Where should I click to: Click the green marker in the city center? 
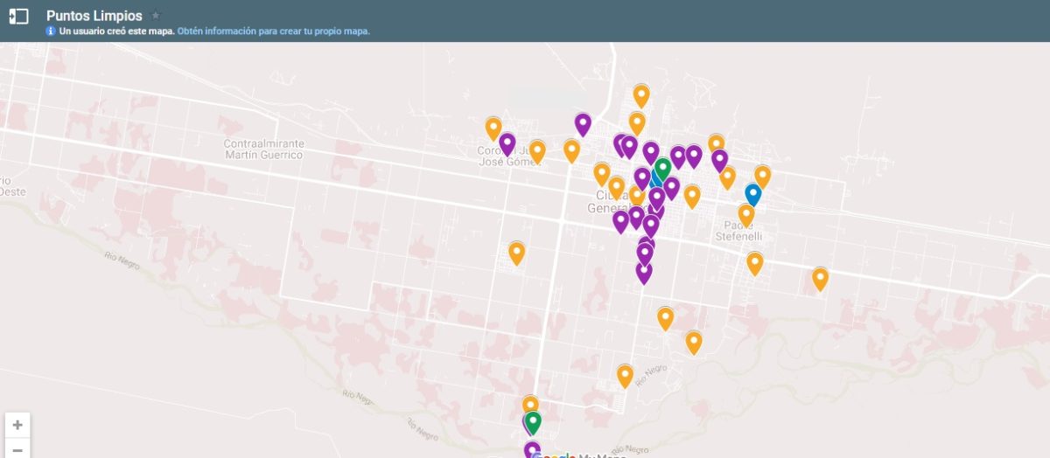click(x=662, y=166)
